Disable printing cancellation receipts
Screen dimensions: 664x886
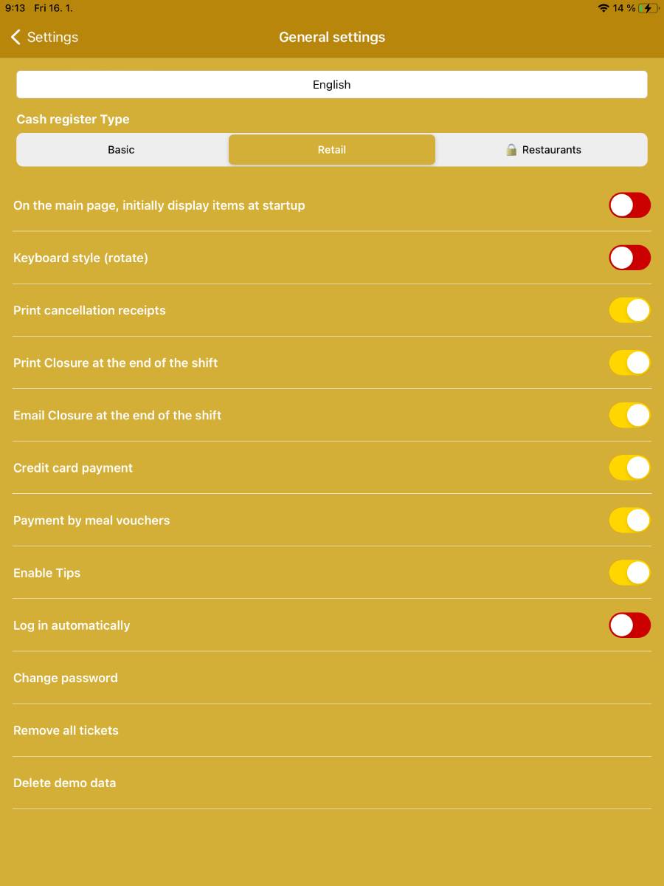tap(629, 310)
